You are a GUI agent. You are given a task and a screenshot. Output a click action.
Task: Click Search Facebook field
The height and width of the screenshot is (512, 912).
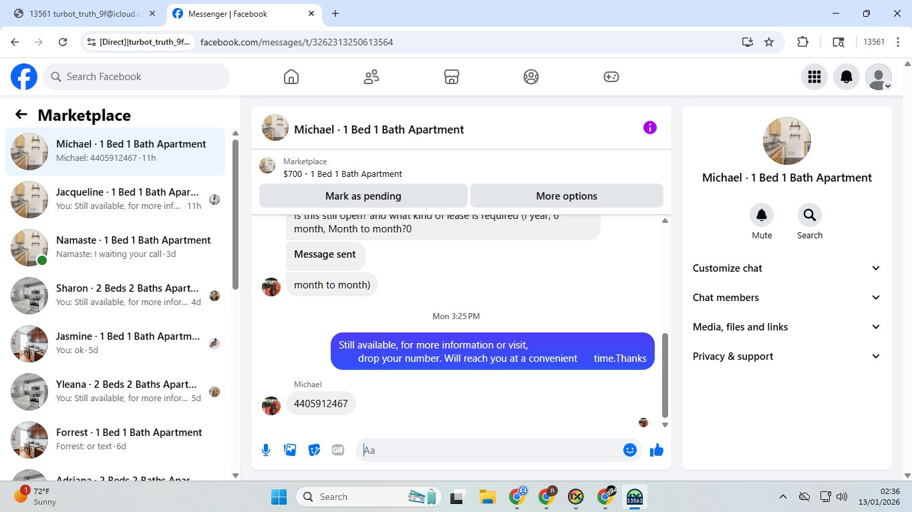[136, 77]
